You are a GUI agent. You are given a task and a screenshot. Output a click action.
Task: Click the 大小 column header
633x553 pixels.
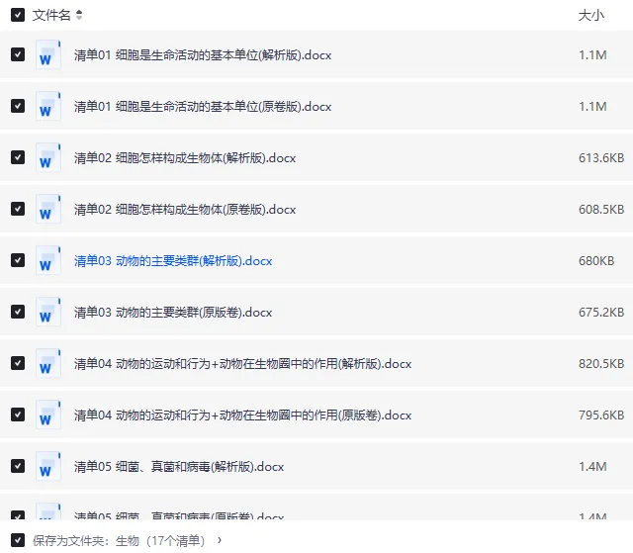591,16
